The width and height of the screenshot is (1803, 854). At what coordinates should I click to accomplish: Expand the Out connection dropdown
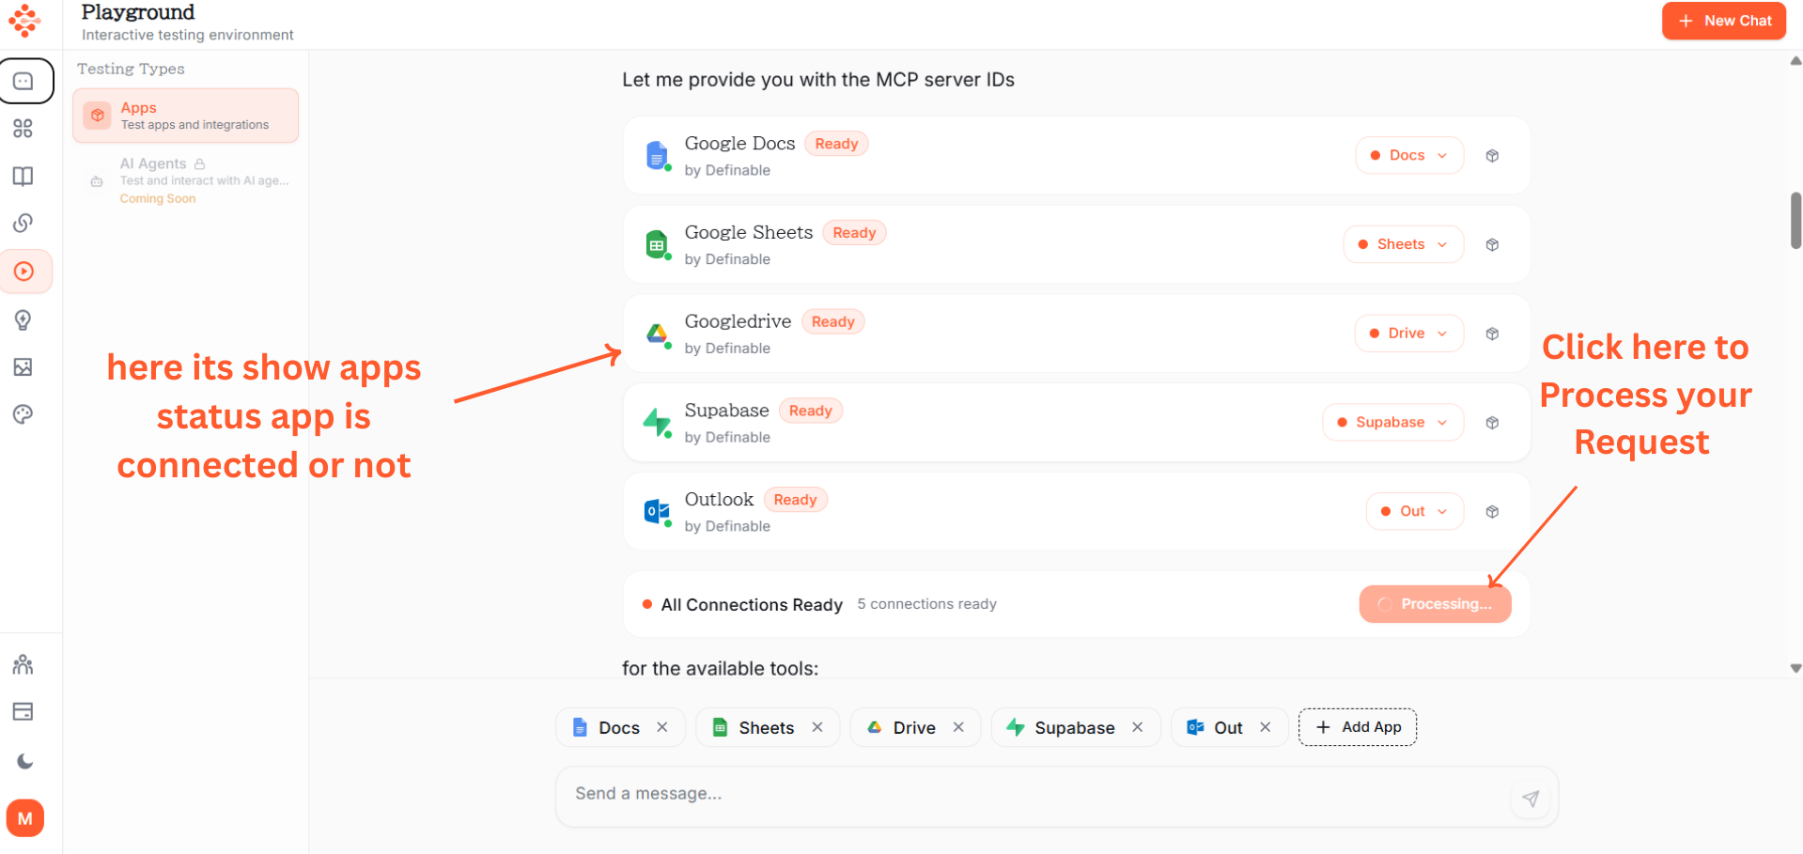pyautogui.click(x=1415, y=511)
